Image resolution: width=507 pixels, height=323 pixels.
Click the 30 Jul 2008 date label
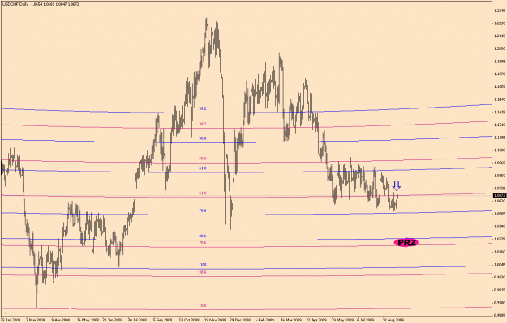137,320
